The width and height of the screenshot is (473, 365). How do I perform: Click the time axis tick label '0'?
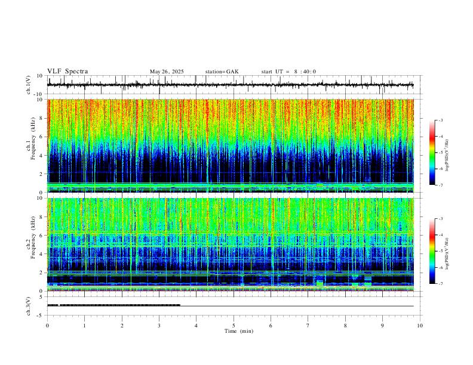[47, 326]
